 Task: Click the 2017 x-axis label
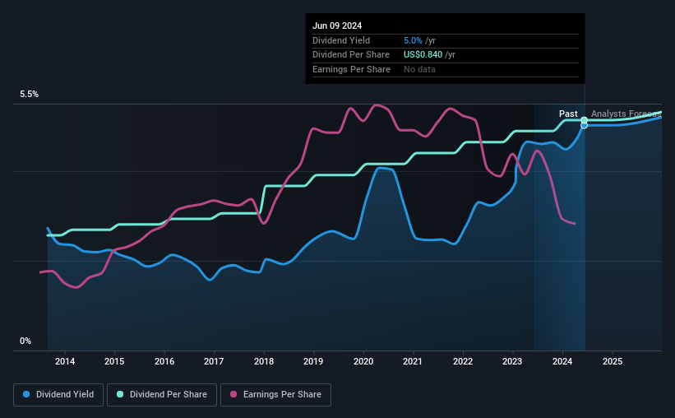[x=214, y=361]
